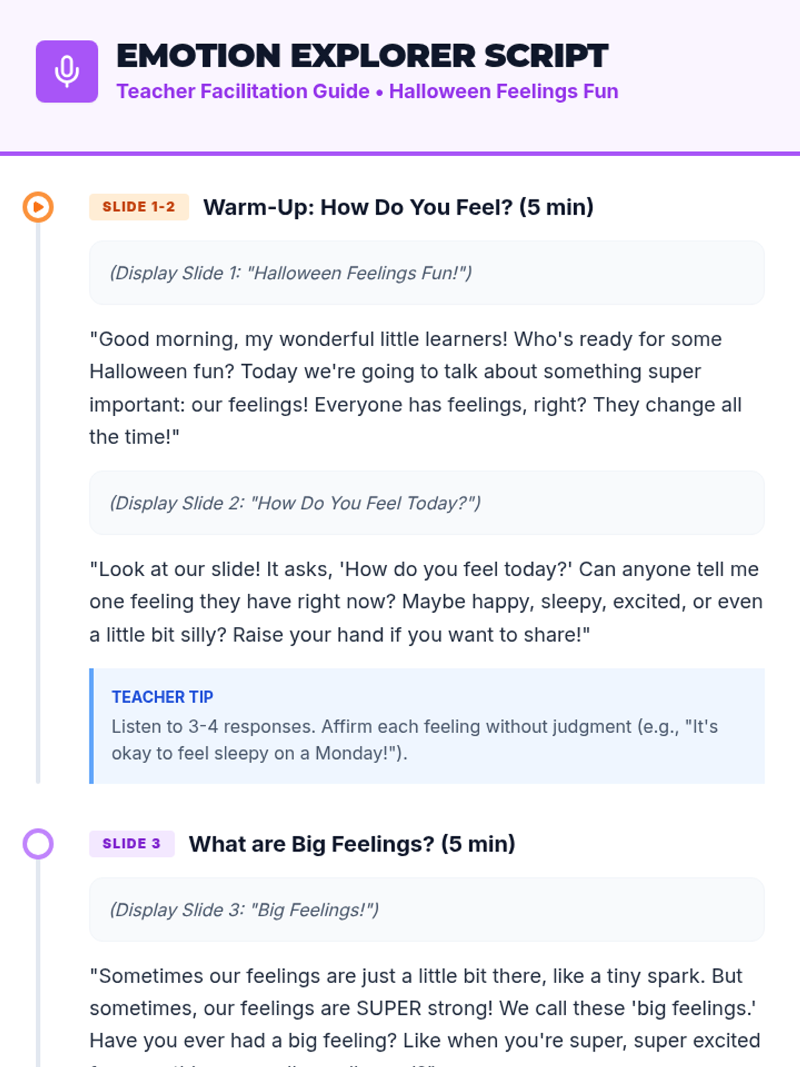Click the What are Big Feelings? heading
The image size is (800, 1067).
pyautogui.click(x=352, y=844)
